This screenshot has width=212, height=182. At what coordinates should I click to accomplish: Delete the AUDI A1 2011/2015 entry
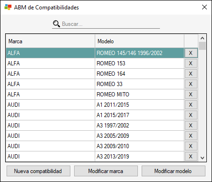point(191,105)
